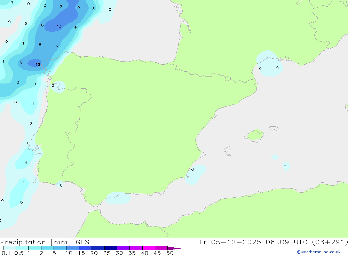
Task: Click the 45–50 mm legend color swatch
Action: 161,248
